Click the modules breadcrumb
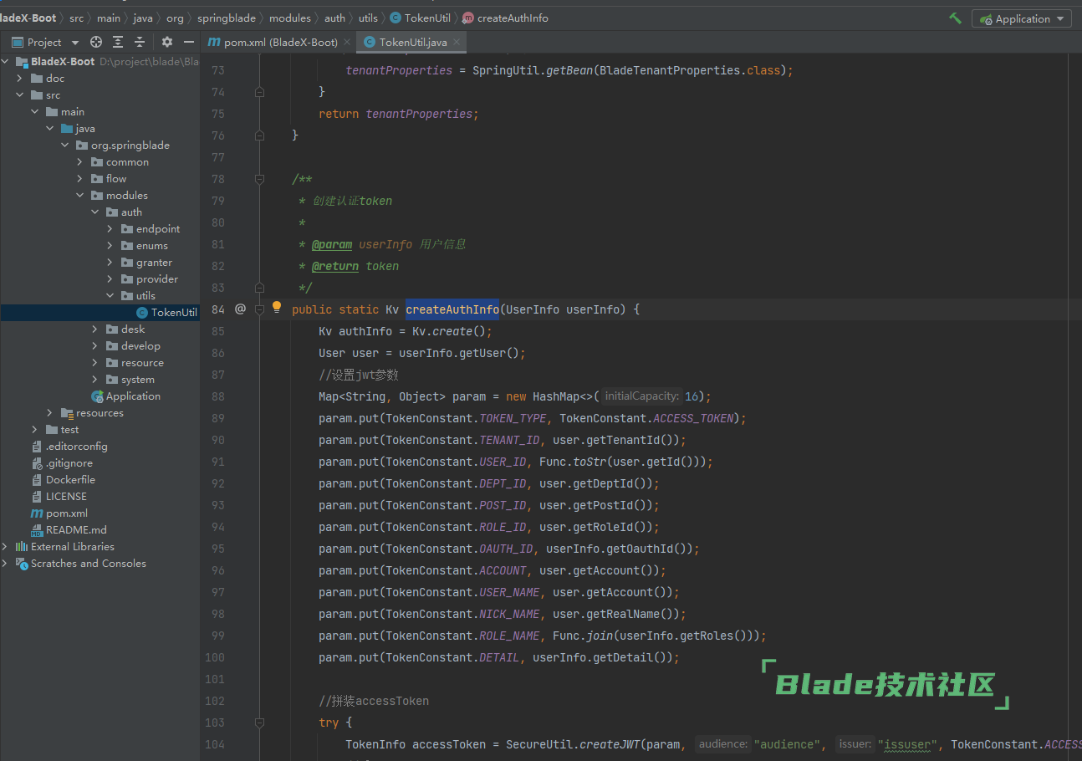Viewport: 1082px width, 761px height. (291, 18)
